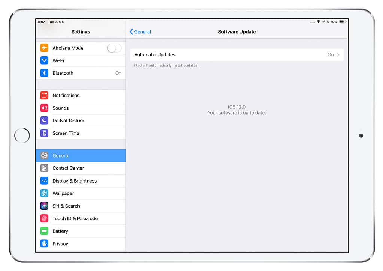This screenshot has height=271, width=383.
Task: Select the Privacy hand icon
Action: [x=44, y=243]
